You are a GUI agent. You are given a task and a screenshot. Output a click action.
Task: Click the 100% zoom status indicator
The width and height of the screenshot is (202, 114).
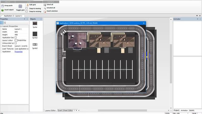click(167, 113)
